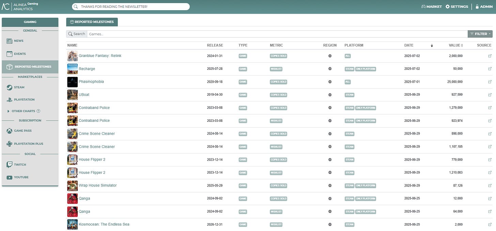Click the 2025-07-01 date cell
496x231 pixels.
412,82
